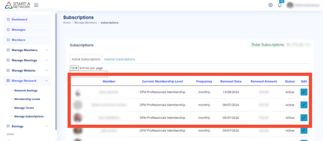Click the Home breadcrumb link

tap(67, 23)
